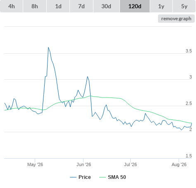The image size is (196, 188).
Task: Click the active 120d tab
Action: point(135,6)
